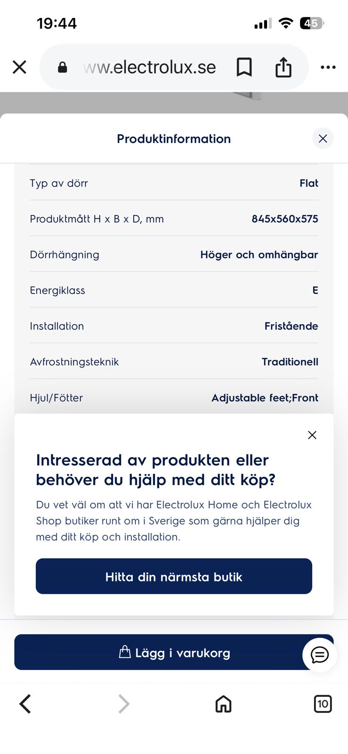Tap the Avfrostningsteknik row
348x754 pixels.
[174, 362]
